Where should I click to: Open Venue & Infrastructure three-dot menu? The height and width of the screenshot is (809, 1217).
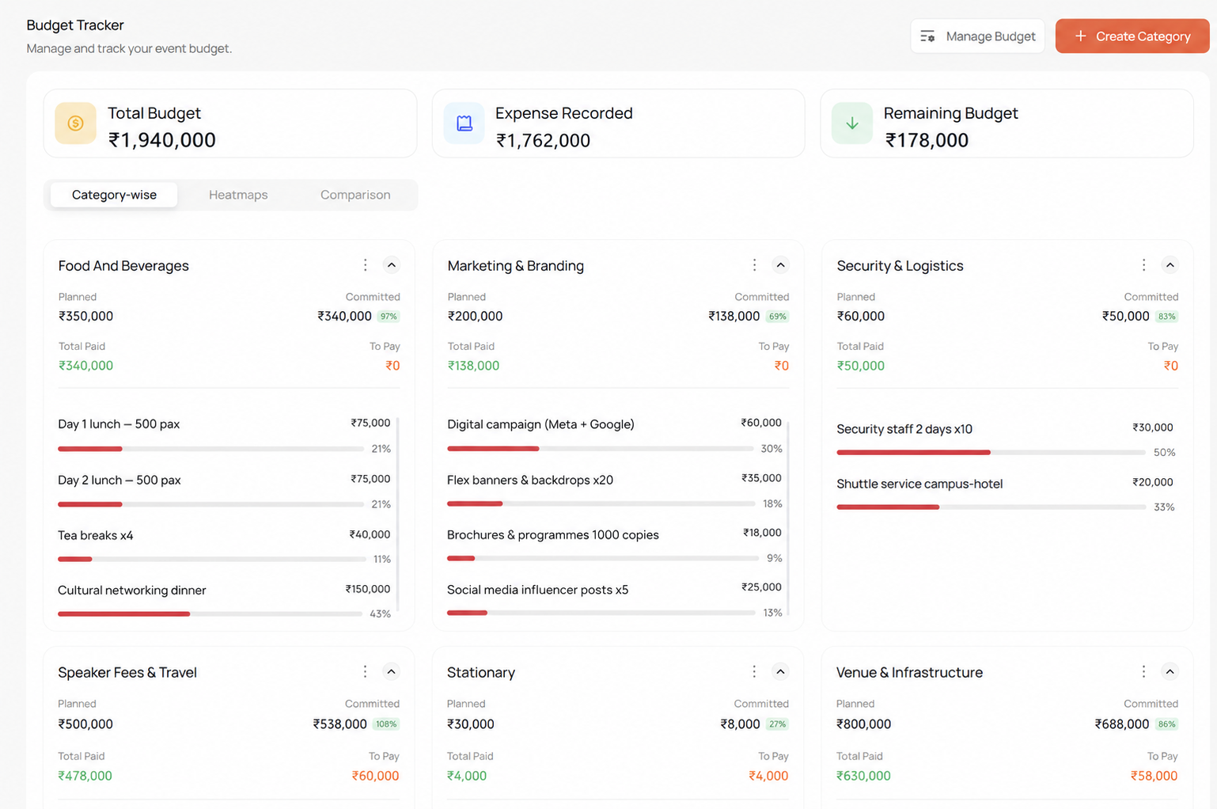tap(1143, 671)
